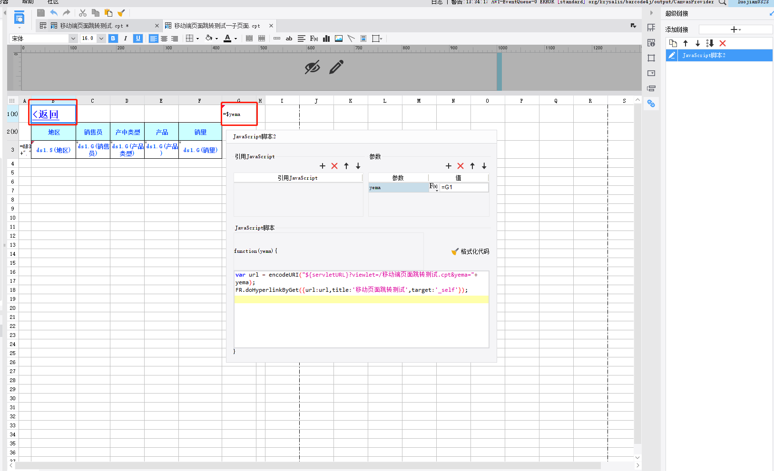The image size is (774, 471).
Task: Align cell text to the left
Action: click(x=153, y=38)
